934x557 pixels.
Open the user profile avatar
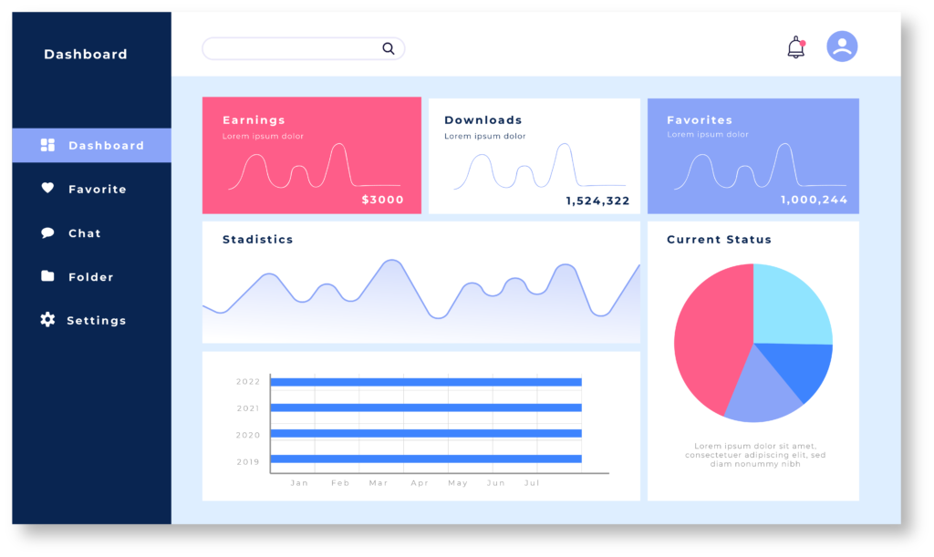(842, 46)
